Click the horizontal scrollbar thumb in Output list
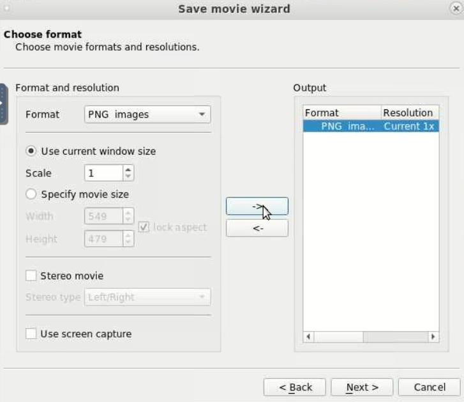Viewport: 464px width, 402px height. click(338, 337)
